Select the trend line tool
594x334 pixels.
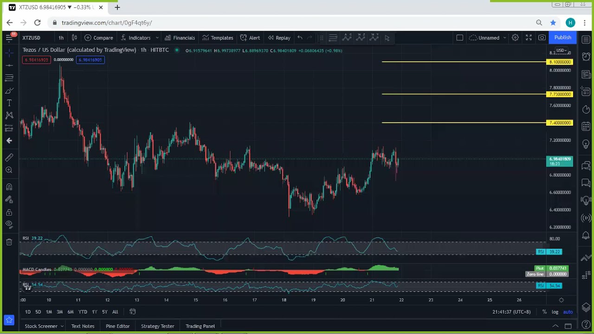pyautogui.click(x=9, y=65)
